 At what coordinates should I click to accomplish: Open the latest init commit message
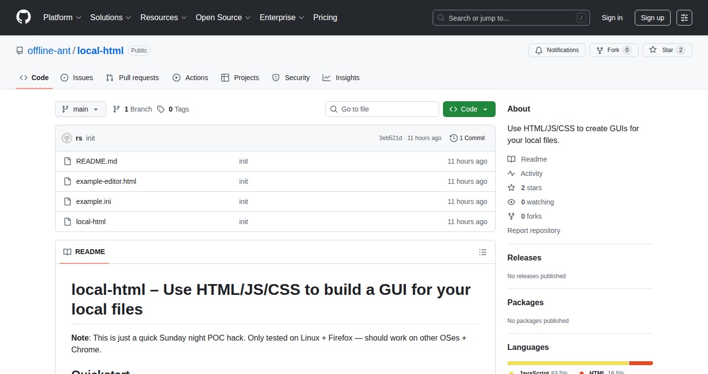click(x=90, y=138)
